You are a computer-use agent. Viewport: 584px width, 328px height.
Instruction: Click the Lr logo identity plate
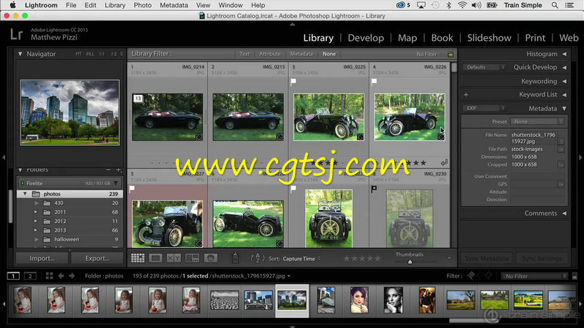click(17, 34)
